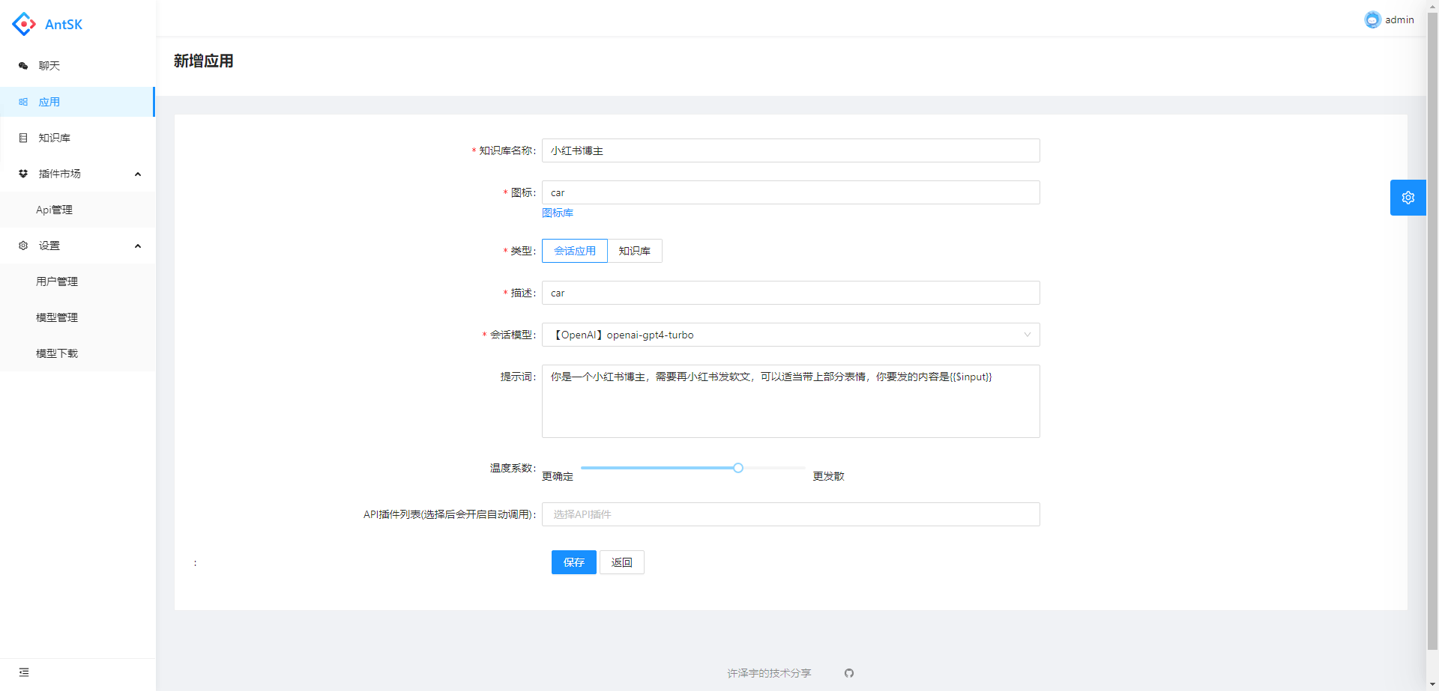Open the 图标库 icon library link
Image resolution: width=1439 pixels, height=691 pixels.
click(558, 213)
